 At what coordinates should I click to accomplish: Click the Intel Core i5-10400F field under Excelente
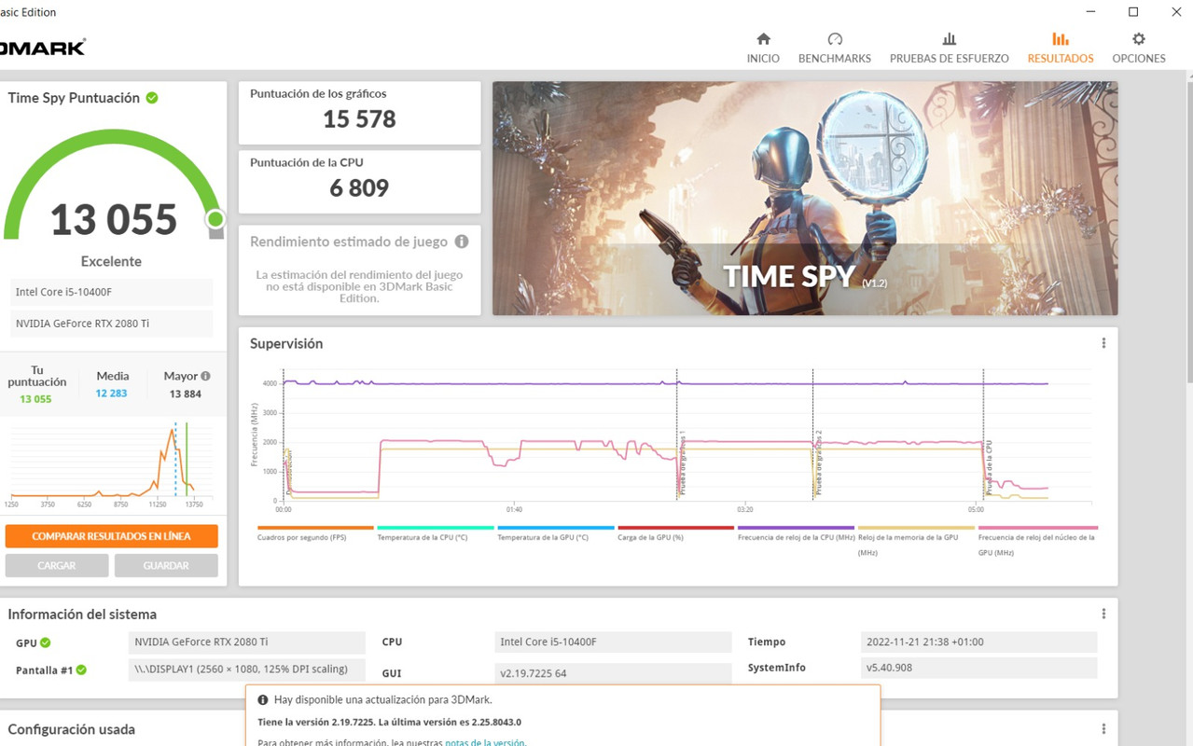(x=112, y=292)
